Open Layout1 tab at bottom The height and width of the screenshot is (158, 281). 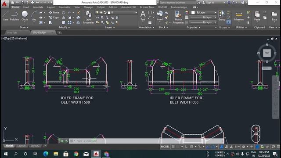22,146
